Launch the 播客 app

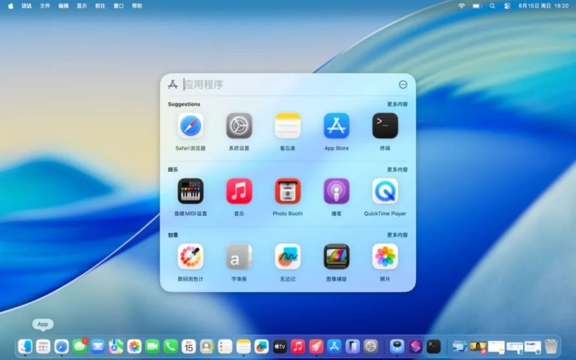click(x=337, y=191)
